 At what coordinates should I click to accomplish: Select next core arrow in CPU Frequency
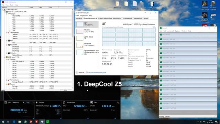(x=33, y=103)
